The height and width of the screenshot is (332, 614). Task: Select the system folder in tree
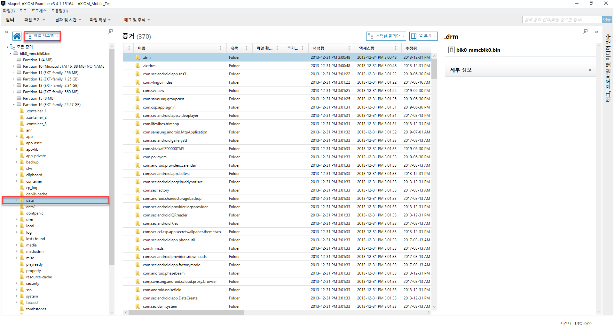(x=32, y=296)
